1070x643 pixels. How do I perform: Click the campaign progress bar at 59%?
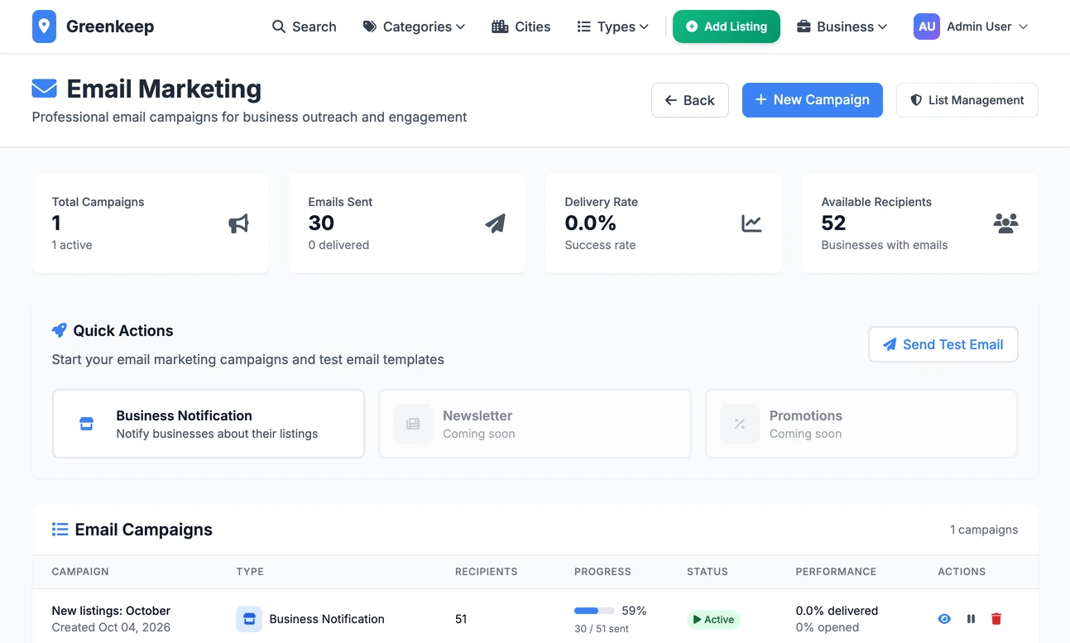[594, 611]
